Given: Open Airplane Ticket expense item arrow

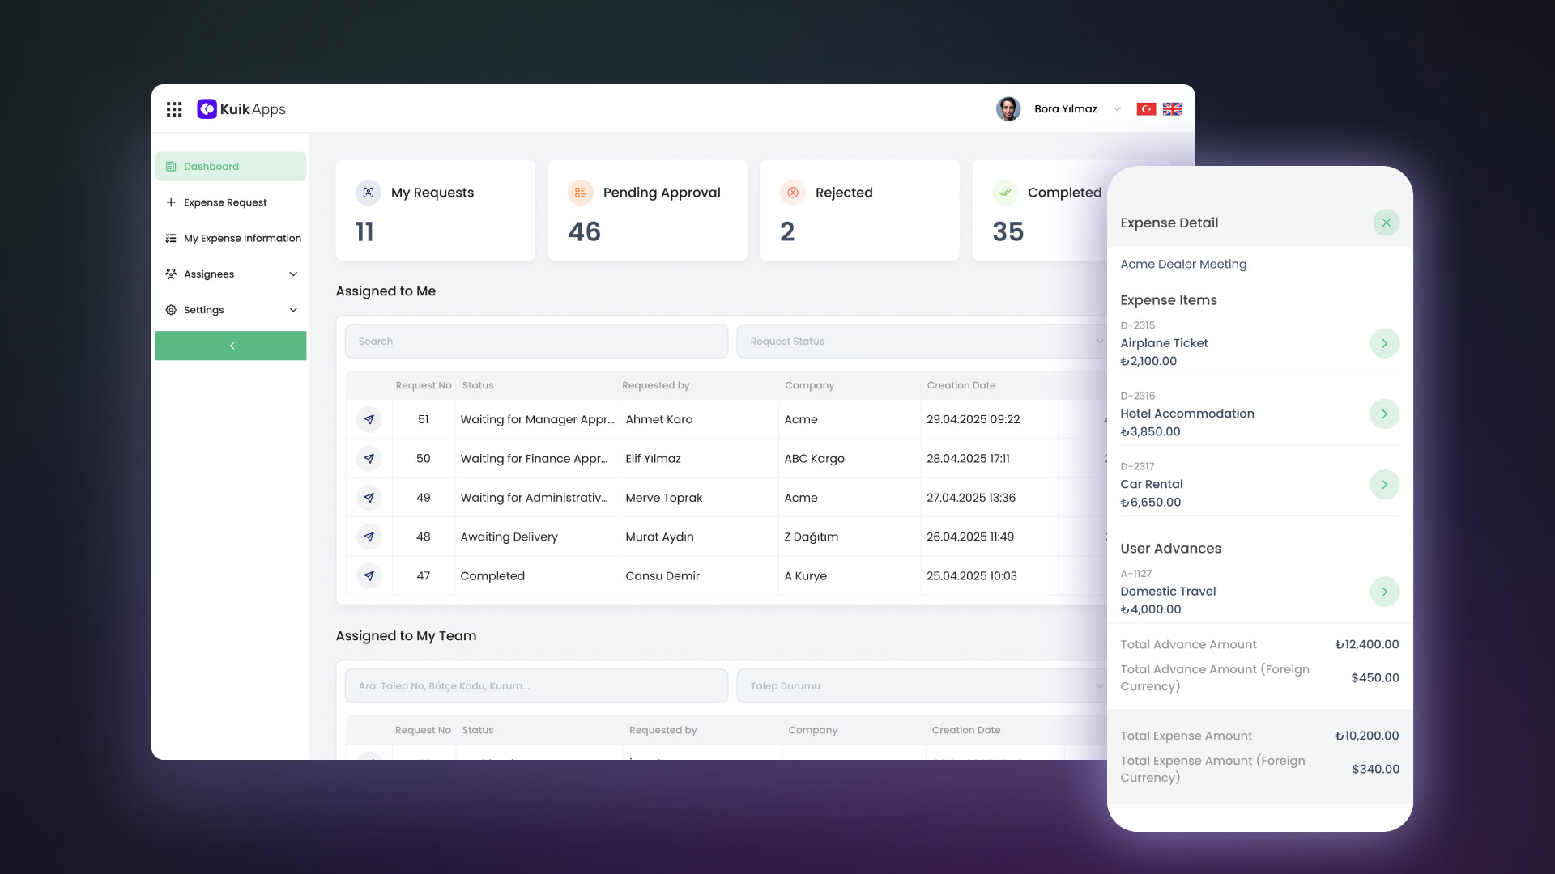Looking at the screenshot, I should point(1384,343).
